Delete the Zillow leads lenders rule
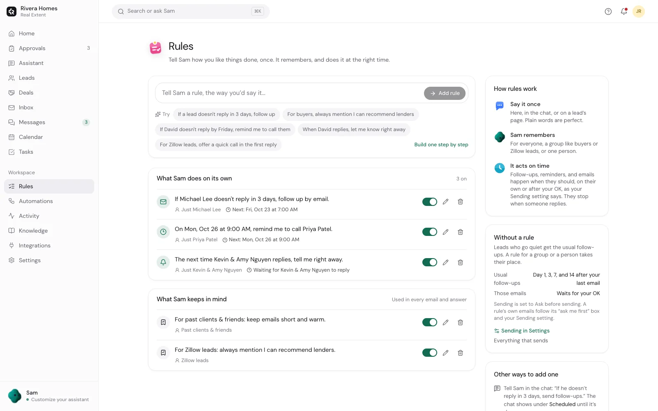658x411 pixels. pos(460,353)
